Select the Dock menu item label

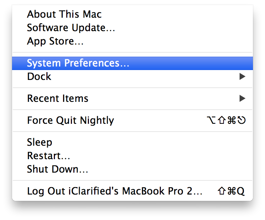pos(39,76)
